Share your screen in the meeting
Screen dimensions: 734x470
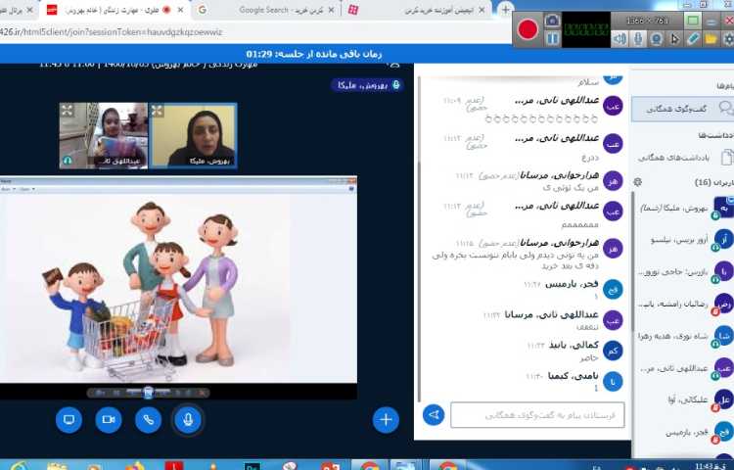(x=69, y=419)
